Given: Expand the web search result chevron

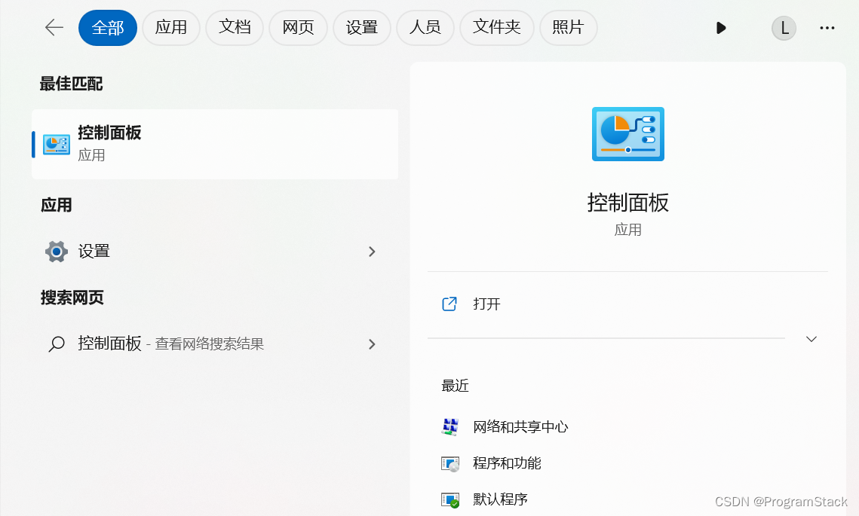Looking at the screenshot, I should (372, 344).
